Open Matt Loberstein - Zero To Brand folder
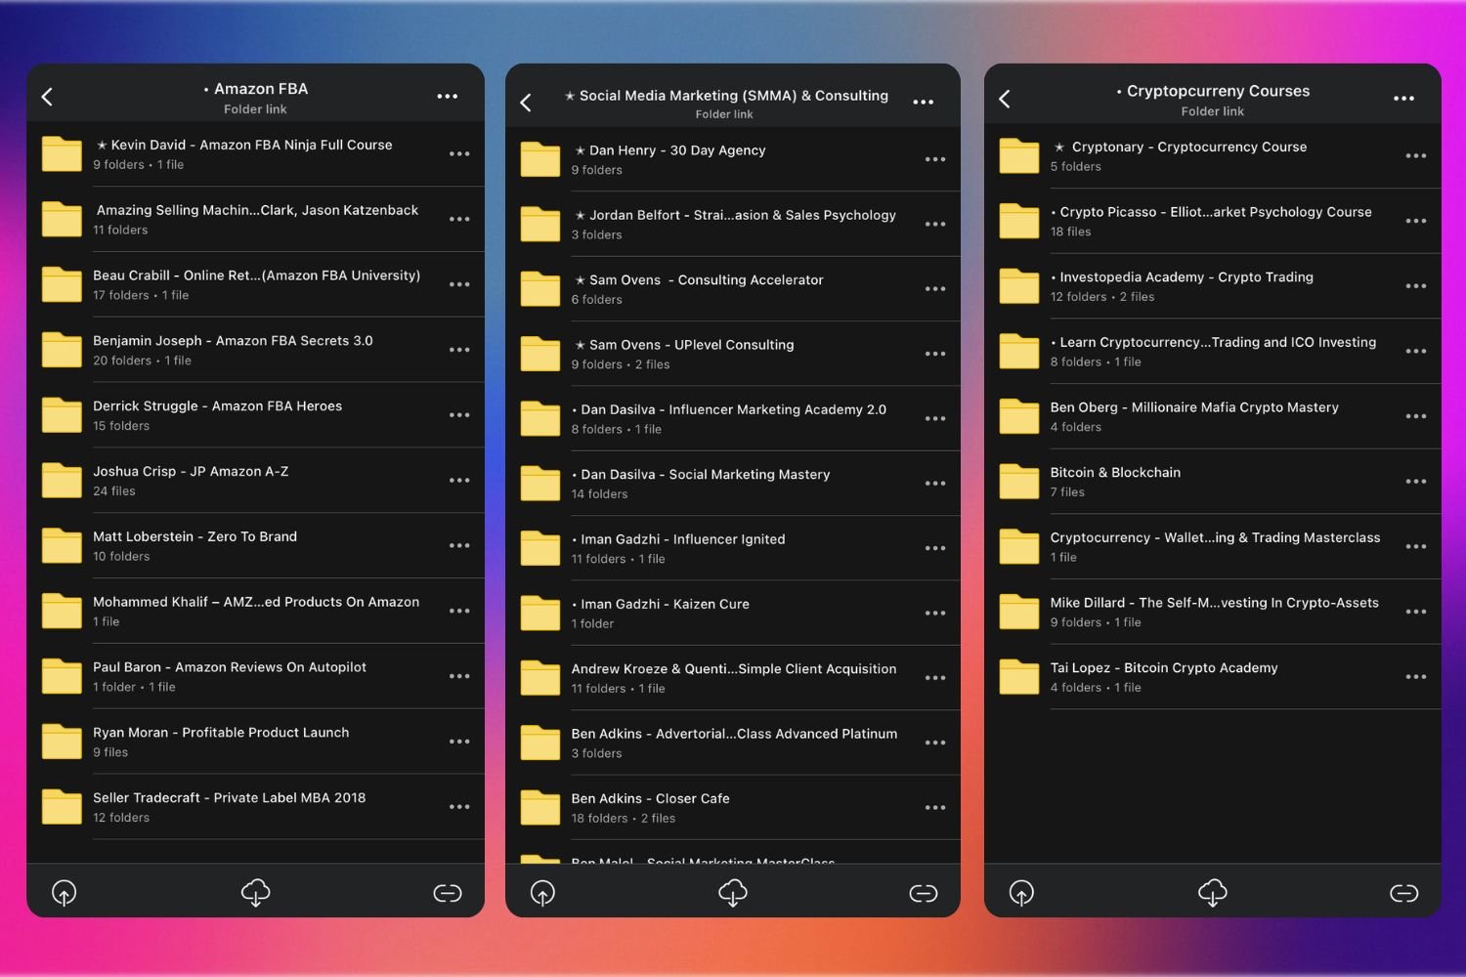1466x977 pixels. pos(256,546)
